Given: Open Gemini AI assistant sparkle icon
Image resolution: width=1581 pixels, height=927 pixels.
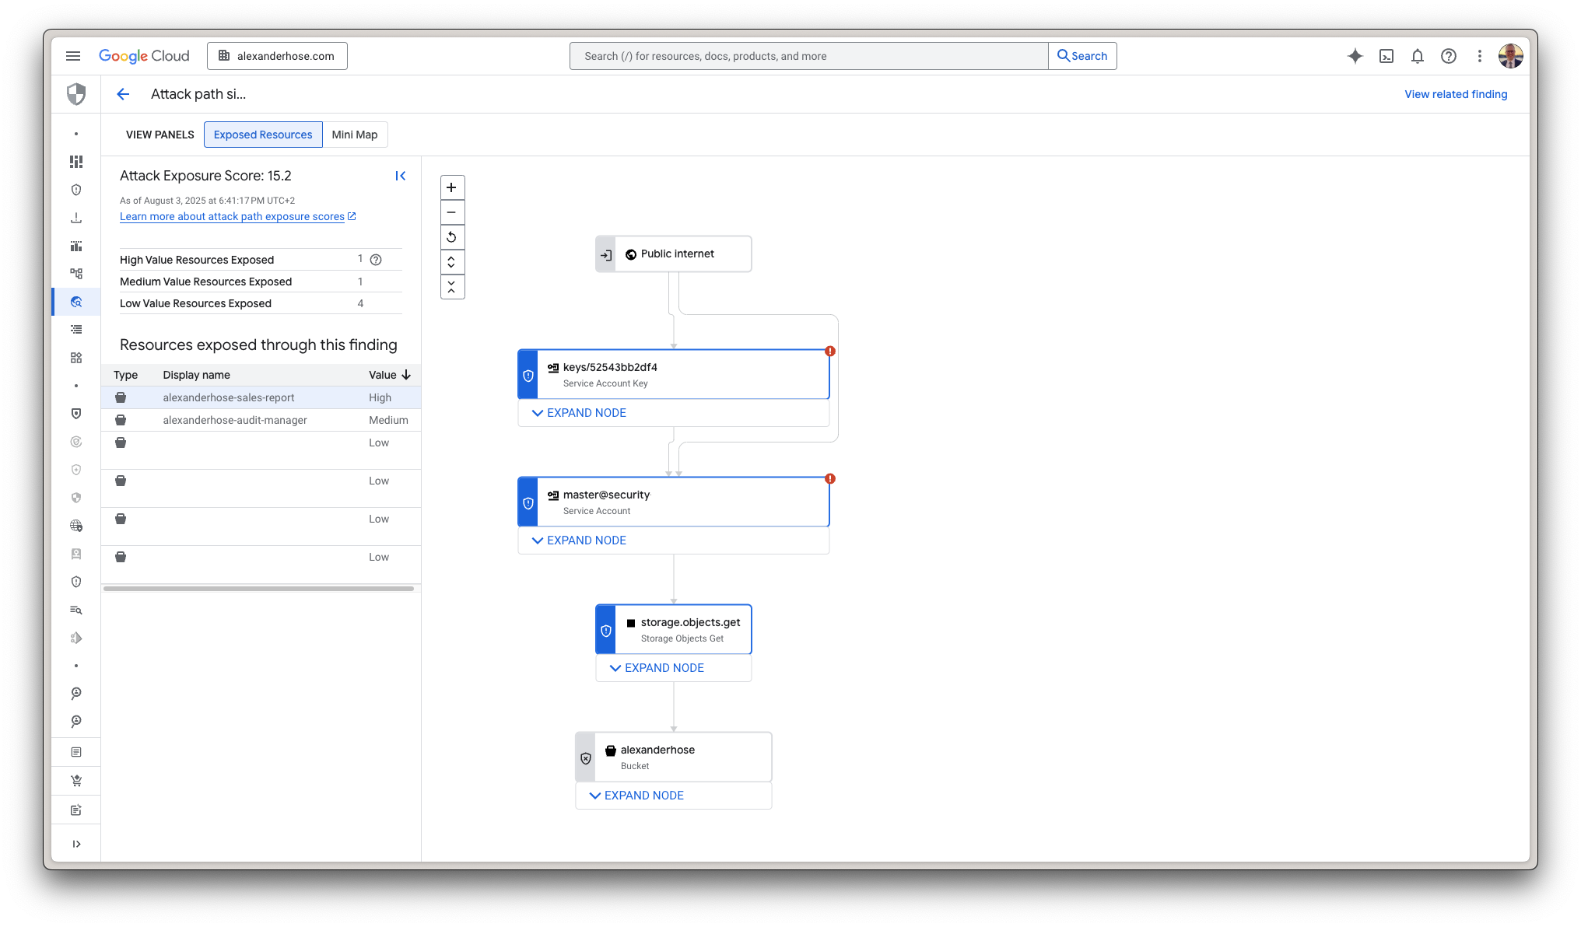Looking at the screenshot, I should point(1355,56).
